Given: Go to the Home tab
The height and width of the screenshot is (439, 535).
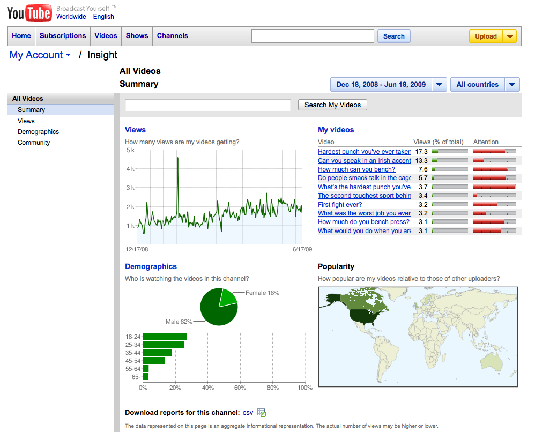Looking at the screenshot, I should pos(21,36).
